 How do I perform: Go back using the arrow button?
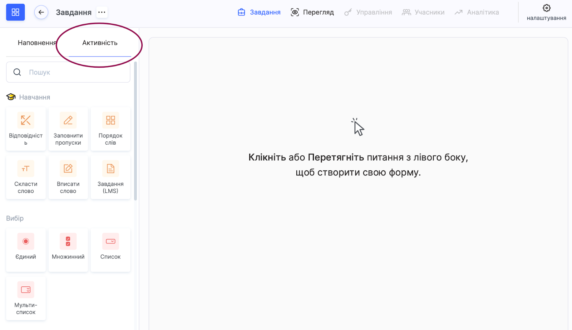pos(41,12)
